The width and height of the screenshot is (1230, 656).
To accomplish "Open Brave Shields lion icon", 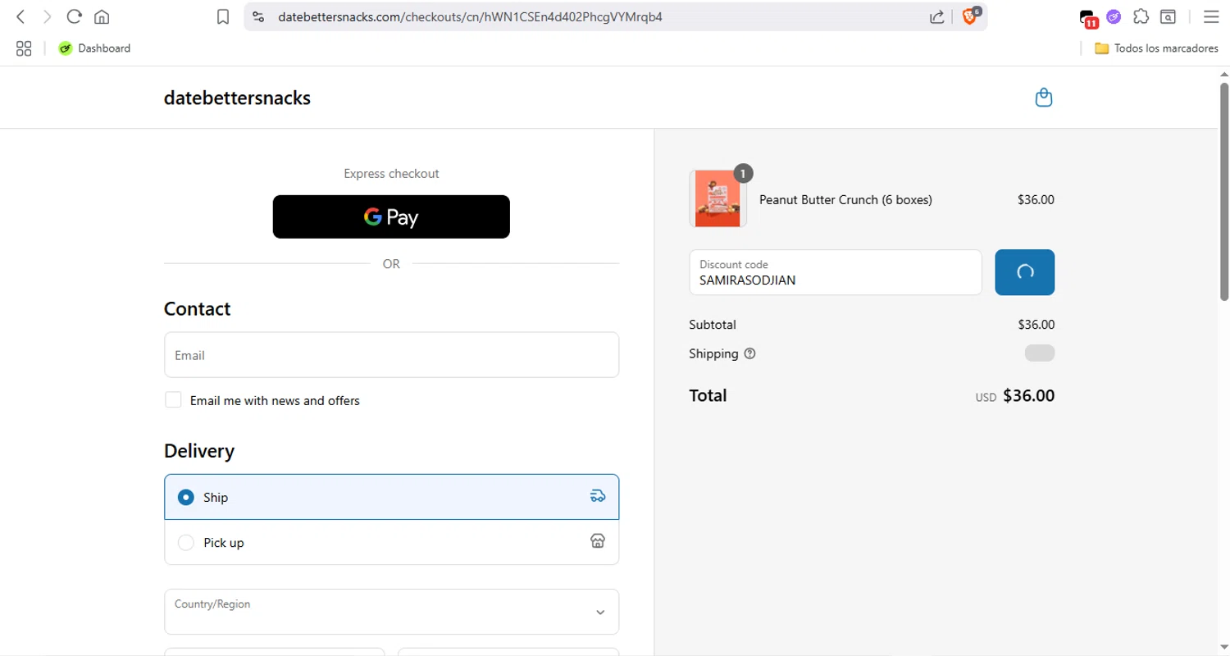I will click(969, 16).
